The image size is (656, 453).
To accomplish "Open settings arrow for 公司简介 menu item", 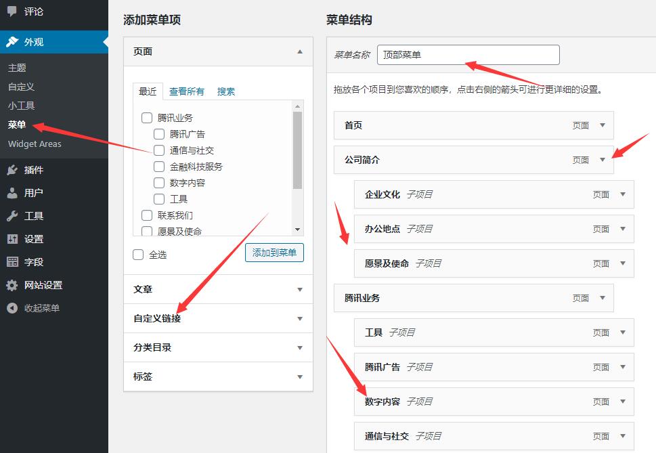I will coord(603,160).
